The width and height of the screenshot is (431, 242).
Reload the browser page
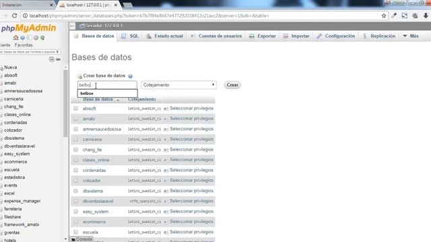pos(14,15)
